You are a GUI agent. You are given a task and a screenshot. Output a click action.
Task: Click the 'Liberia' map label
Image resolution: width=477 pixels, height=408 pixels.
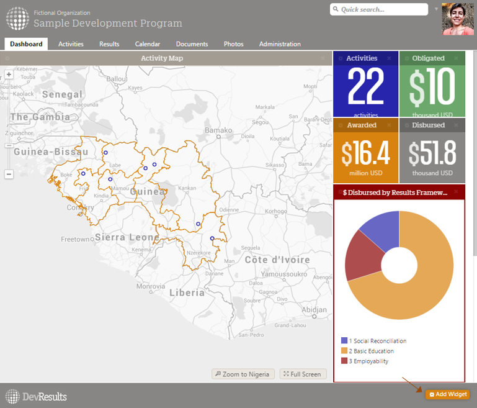tap(187, 292)
